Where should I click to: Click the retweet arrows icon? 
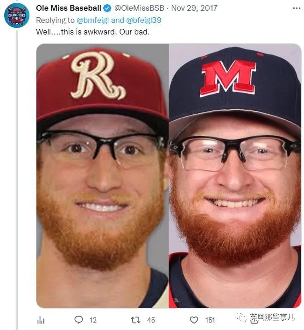(x=135, y=320)
